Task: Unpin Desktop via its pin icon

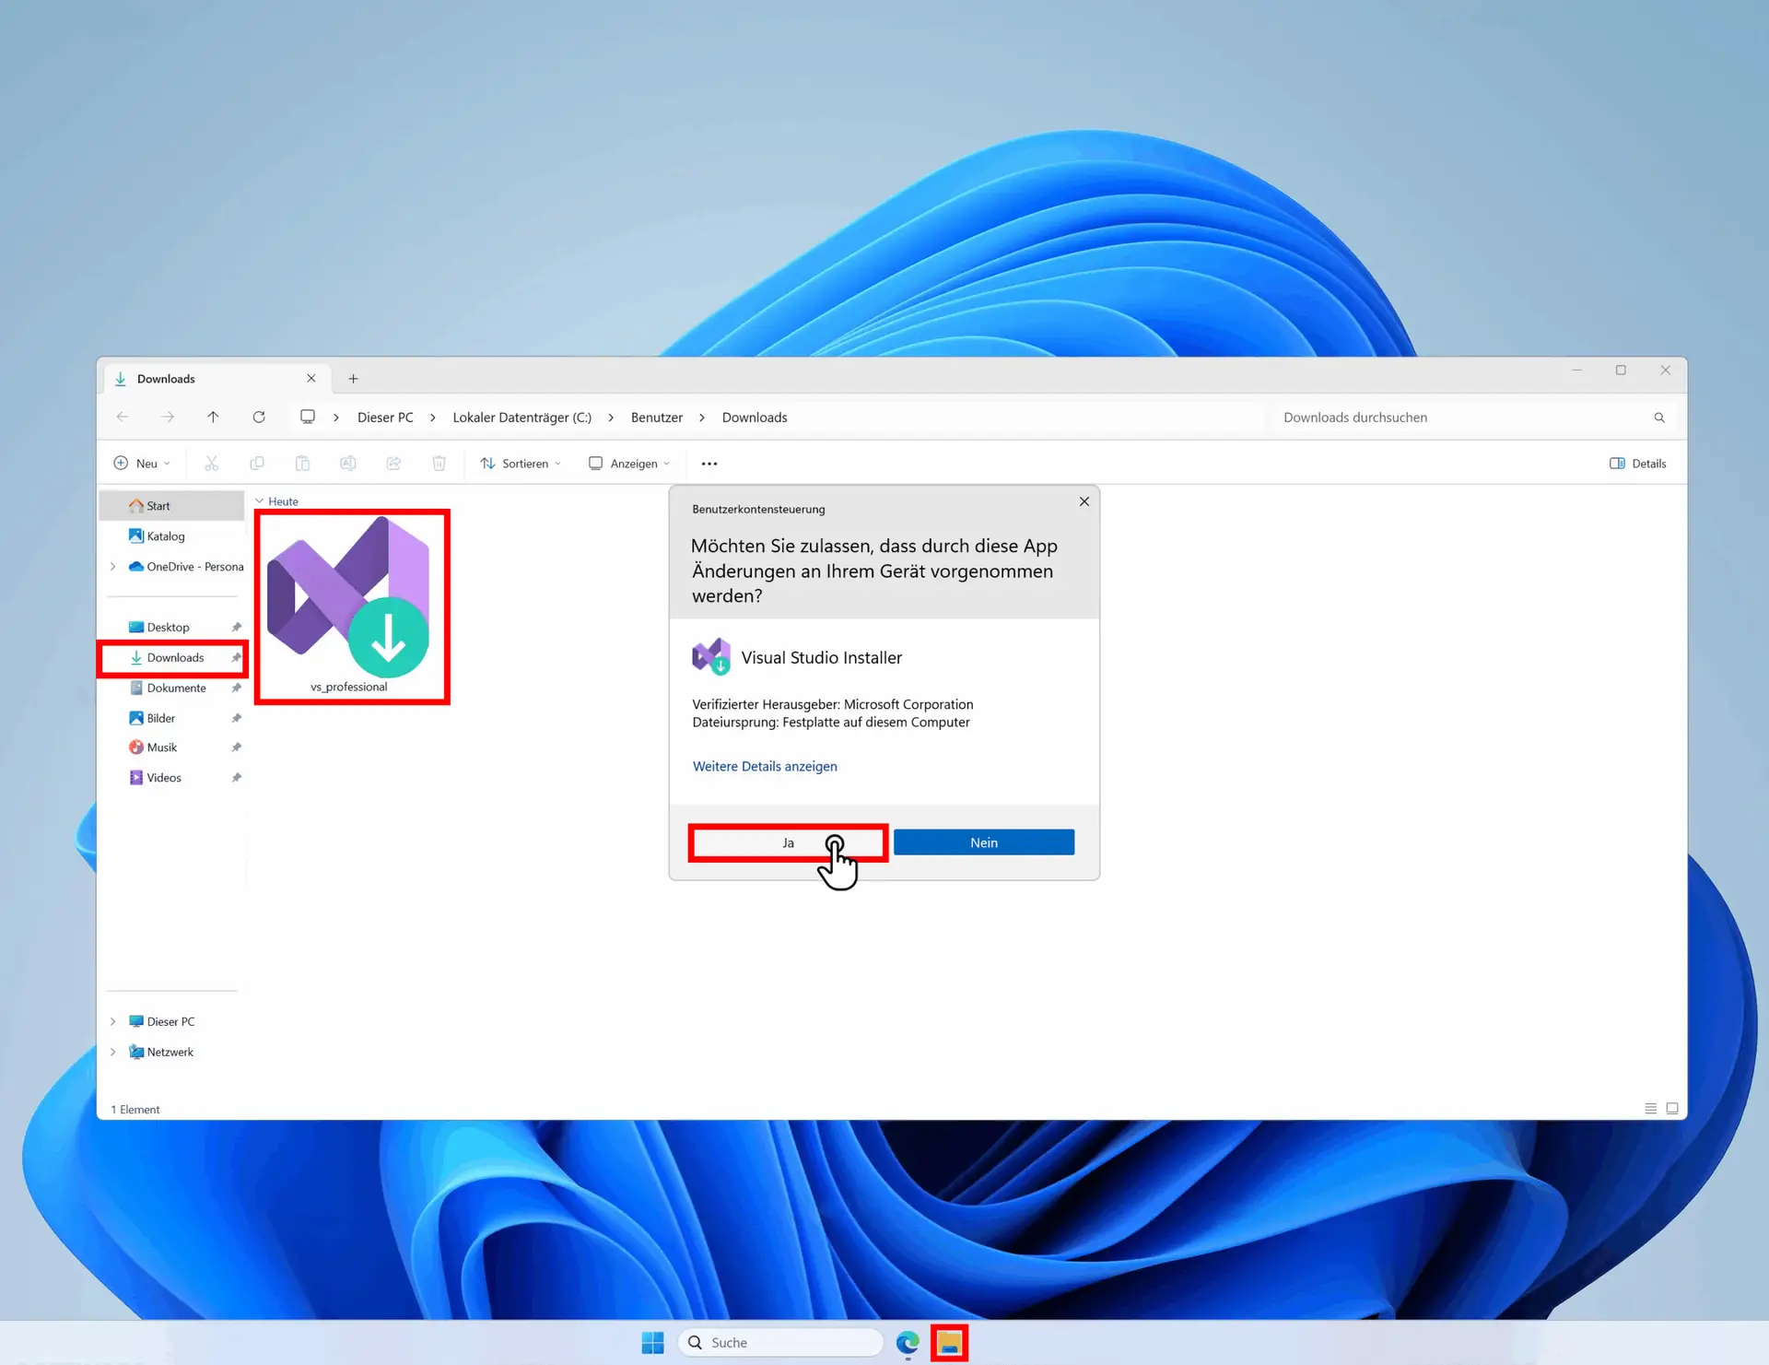Action: point(237,627)
